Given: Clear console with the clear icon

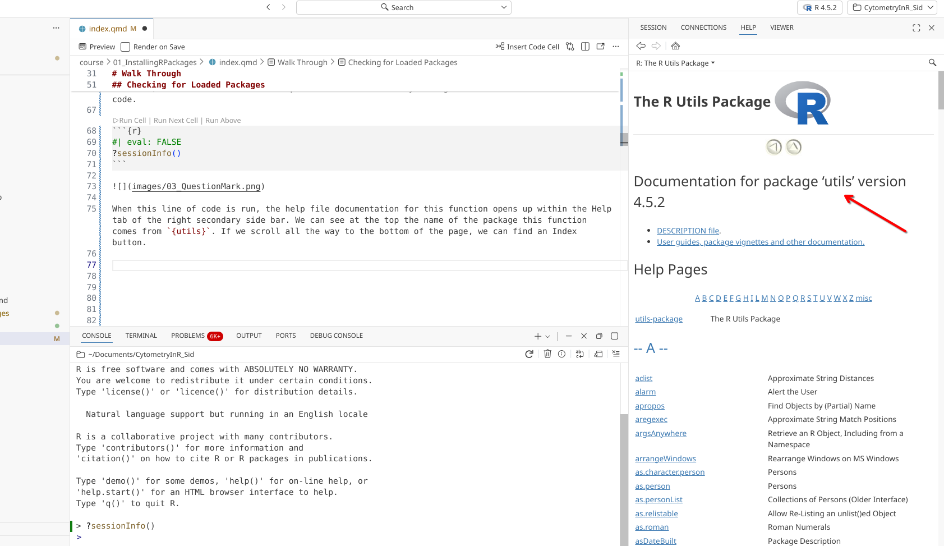Looking at the screenshot, I should pos(616,354).
